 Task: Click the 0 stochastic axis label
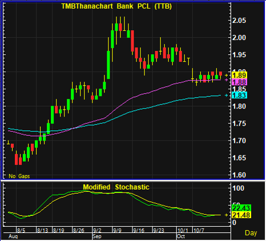234,222
